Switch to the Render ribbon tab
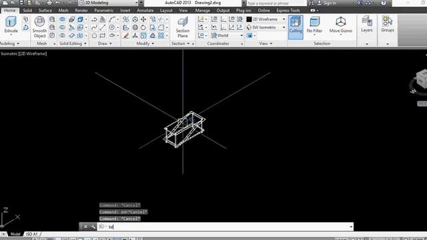Viewport: 427px width, 240px height. 81,11
